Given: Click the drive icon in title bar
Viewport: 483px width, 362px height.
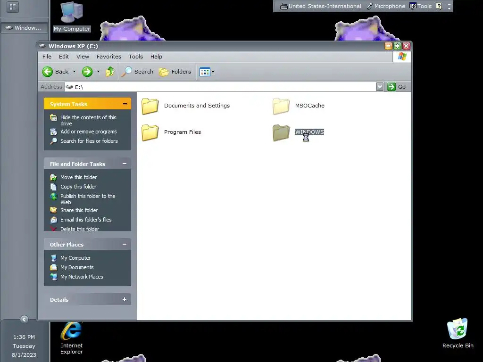Looking at the screenshot, I should [42, 46].
